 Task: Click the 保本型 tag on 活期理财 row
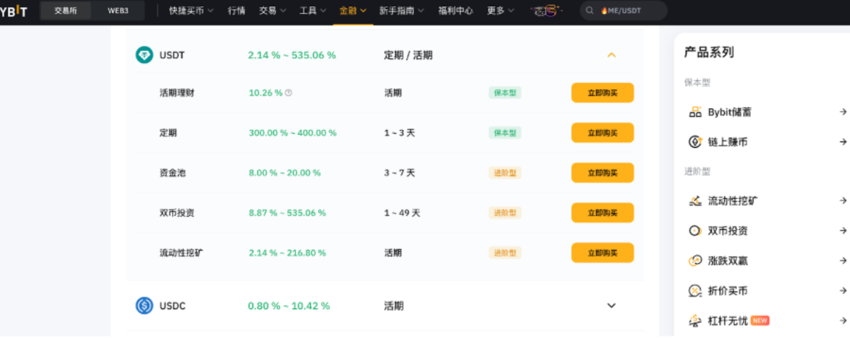[505, 93]
